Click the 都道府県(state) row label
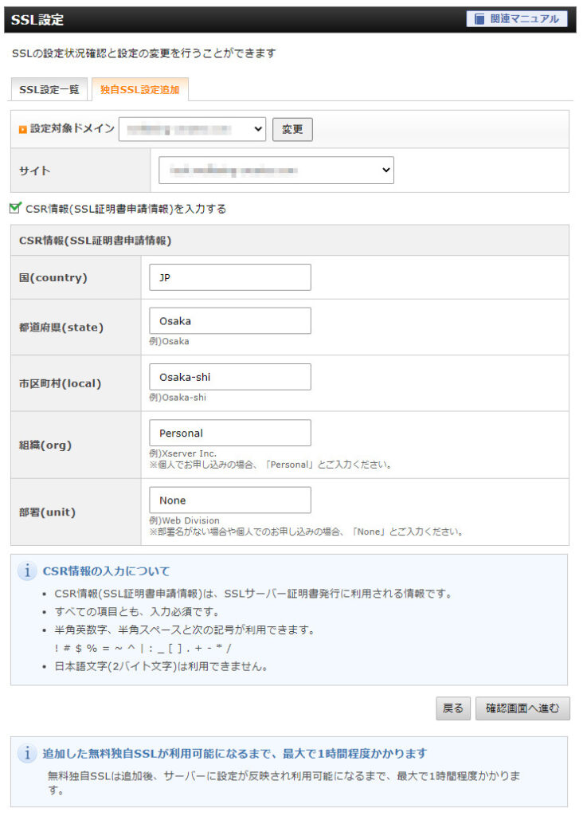This screenshot has height=816, width=583. pyautogui.click(x=61, y=328)
